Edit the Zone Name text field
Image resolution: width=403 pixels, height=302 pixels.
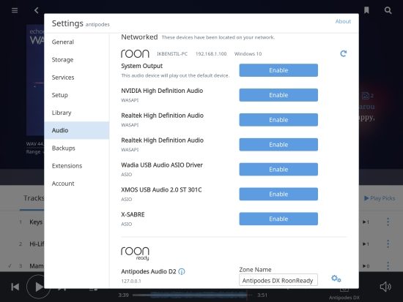tap(278, 280)
